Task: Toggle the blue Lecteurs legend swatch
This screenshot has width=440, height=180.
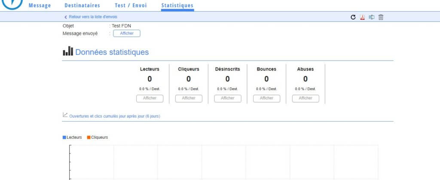Action: point(64,137)
